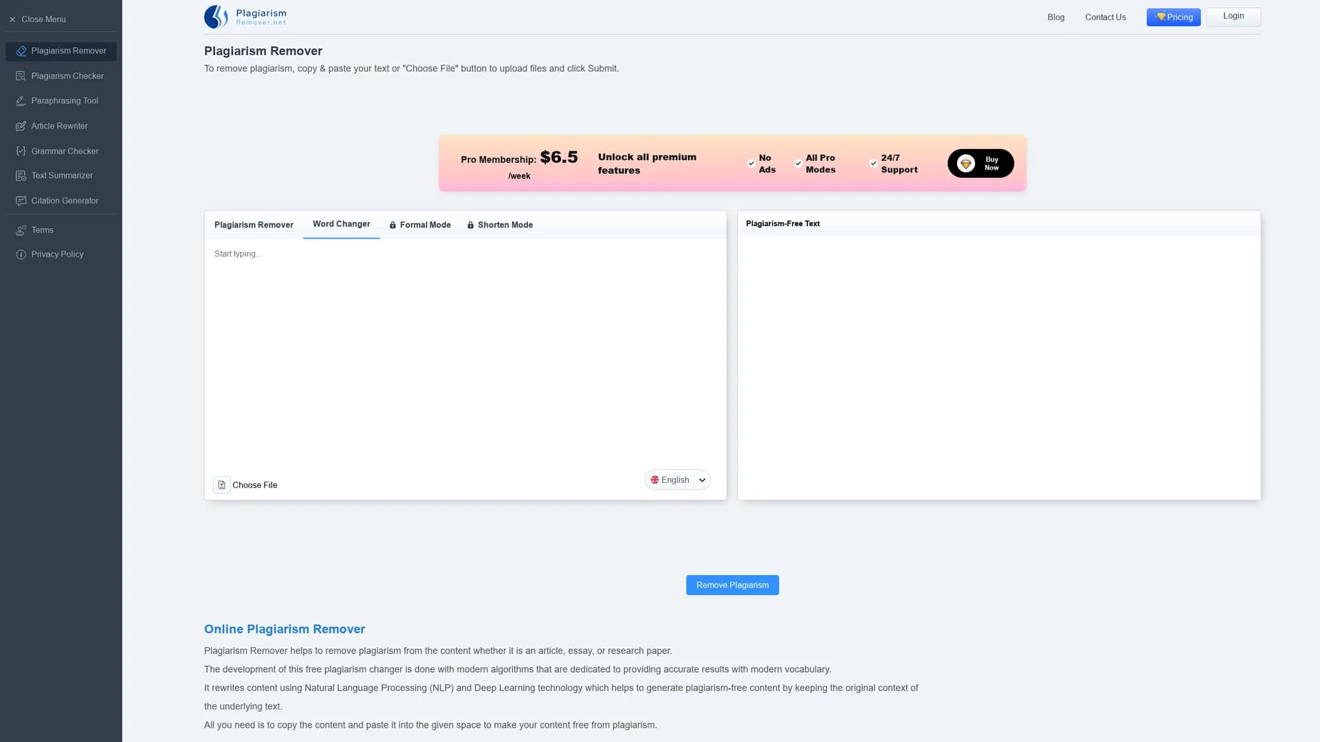
Task: Expand the English language dropdown arrow
Action: coord(702,480)
